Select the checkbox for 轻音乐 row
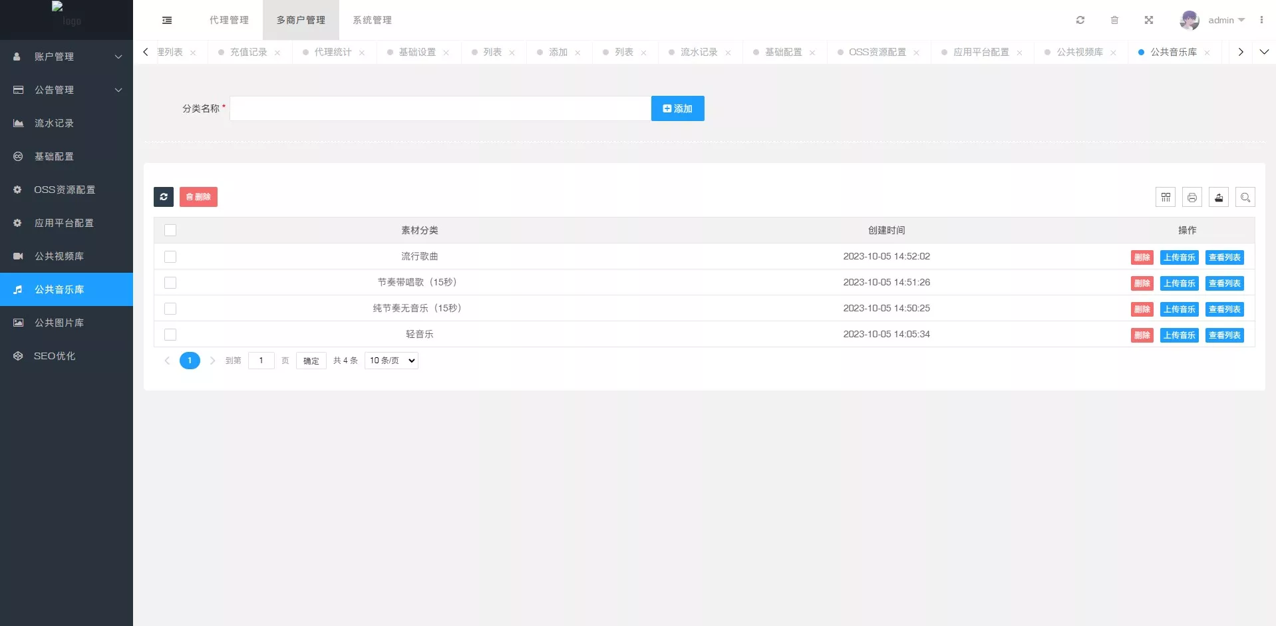This screenshot has width=1276, height=626. click(x=170, y=335)
